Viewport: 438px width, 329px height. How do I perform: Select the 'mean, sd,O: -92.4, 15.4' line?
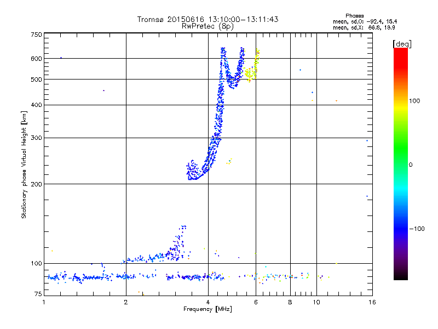tap(365, 21)
